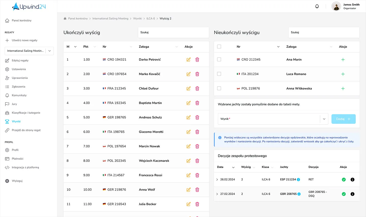Click the home icon in breadcrumb
This screenshot has width=366, height=217.
coord(65,19)
